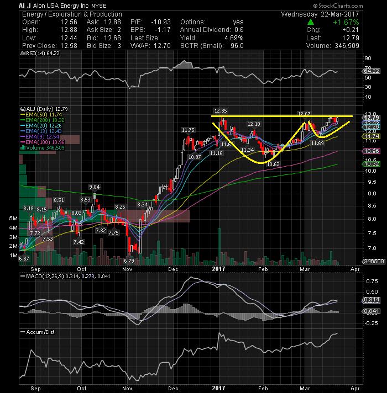Screen dimensions: 387x393
Task: Click the P/E value -10.93
Action: (x=161, y=22)
